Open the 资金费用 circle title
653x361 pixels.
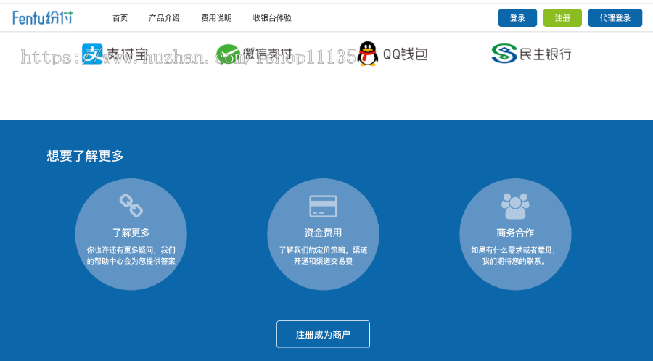coord(323,233)
